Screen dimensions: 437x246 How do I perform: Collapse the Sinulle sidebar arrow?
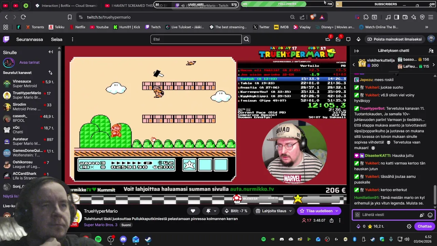(51, 52)
